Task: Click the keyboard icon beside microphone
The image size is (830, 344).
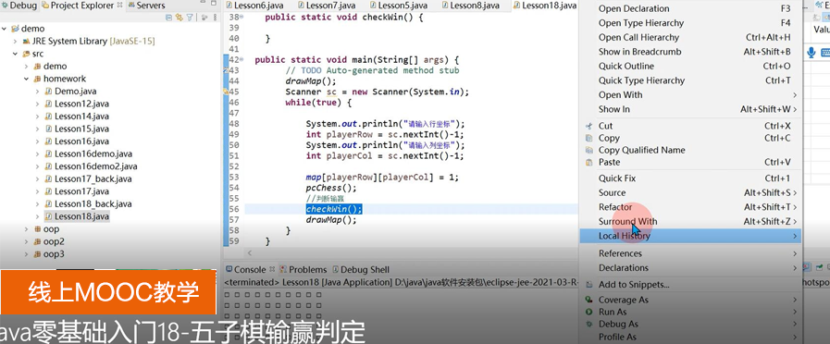Action: [825, 53]
